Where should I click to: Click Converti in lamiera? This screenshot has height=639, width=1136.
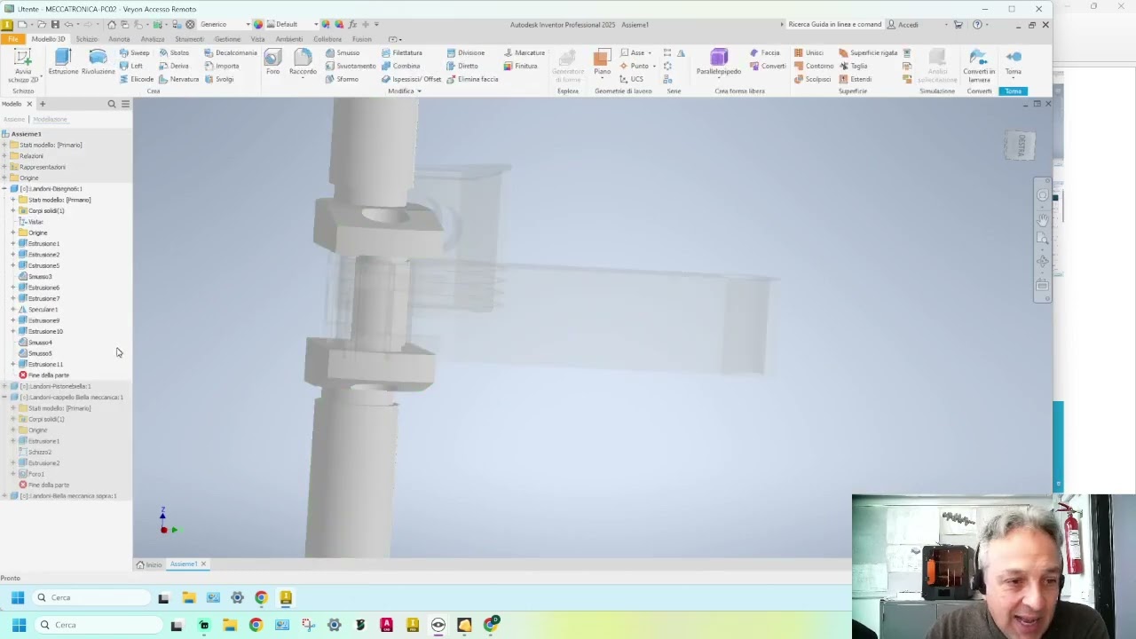click(x=979, y=66)
